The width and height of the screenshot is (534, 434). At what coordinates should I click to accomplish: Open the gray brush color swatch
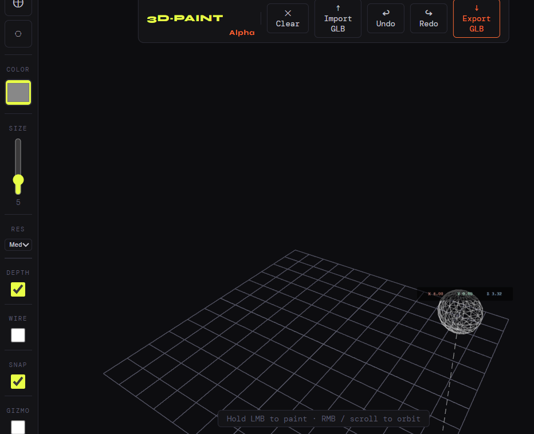(x=18, y=92)
